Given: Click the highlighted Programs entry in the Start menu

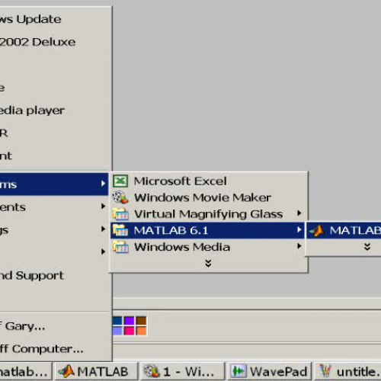Looking at the screenshot, I should (x=54, y=184).
